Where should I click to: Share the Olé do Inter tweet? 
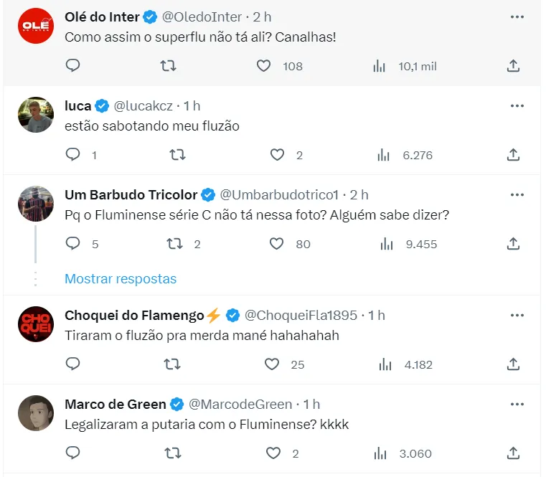513,66
